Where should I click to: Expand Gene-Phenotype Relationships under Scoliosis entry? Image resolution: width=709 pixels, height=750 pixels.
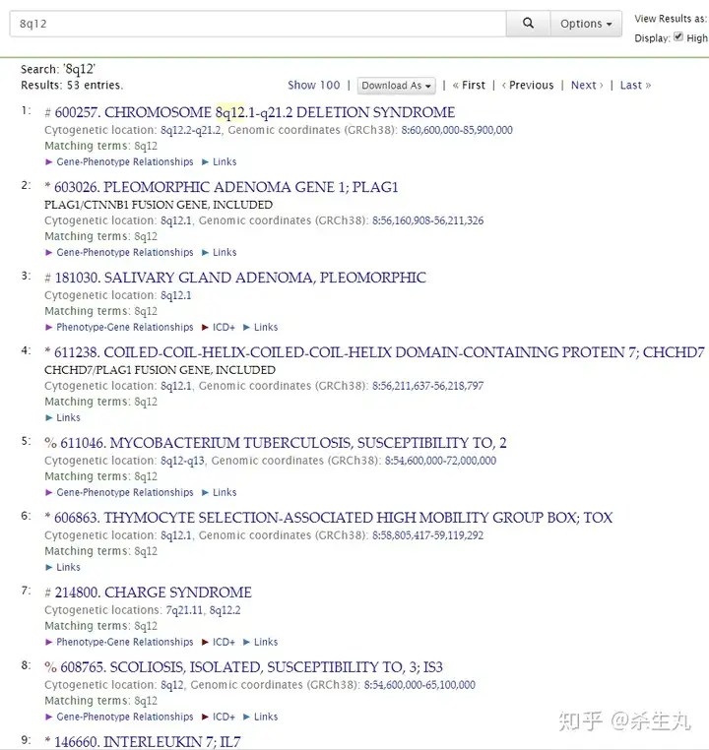(119, 717)
